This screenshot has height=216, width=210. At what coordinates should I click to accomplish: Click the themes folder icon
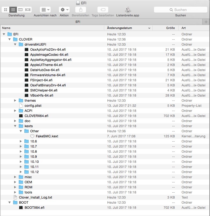pyautogui.click(x=21, y=100)
